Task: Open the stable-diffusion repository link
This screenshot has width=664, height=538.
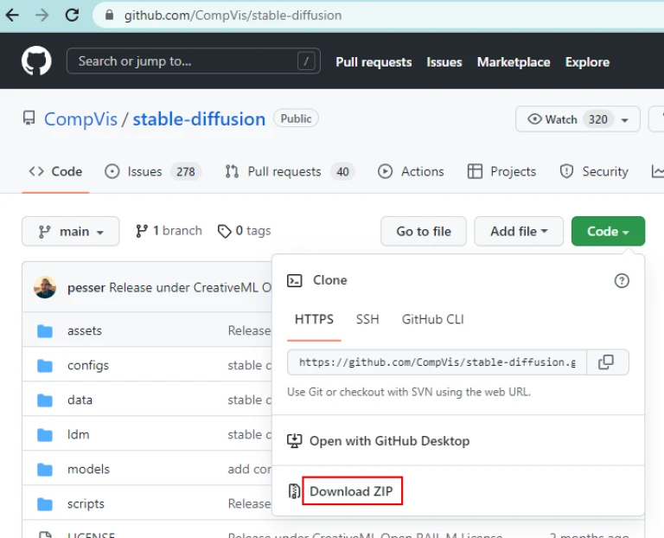Action: (199, 119)
